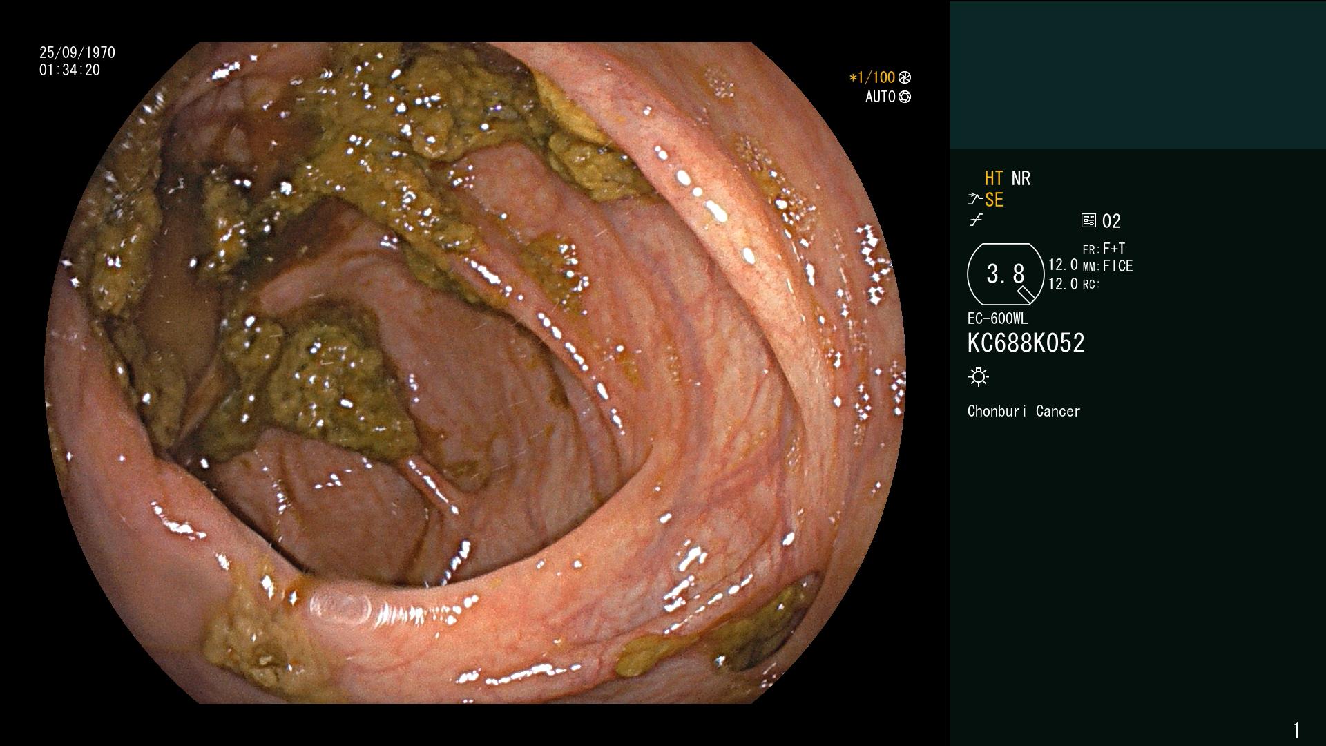Click the tone curve icon below SE
The image size is (1326, 746).
click(976, 220)
